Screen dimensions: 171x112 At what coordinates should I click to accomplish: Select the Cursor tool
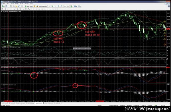3,9
